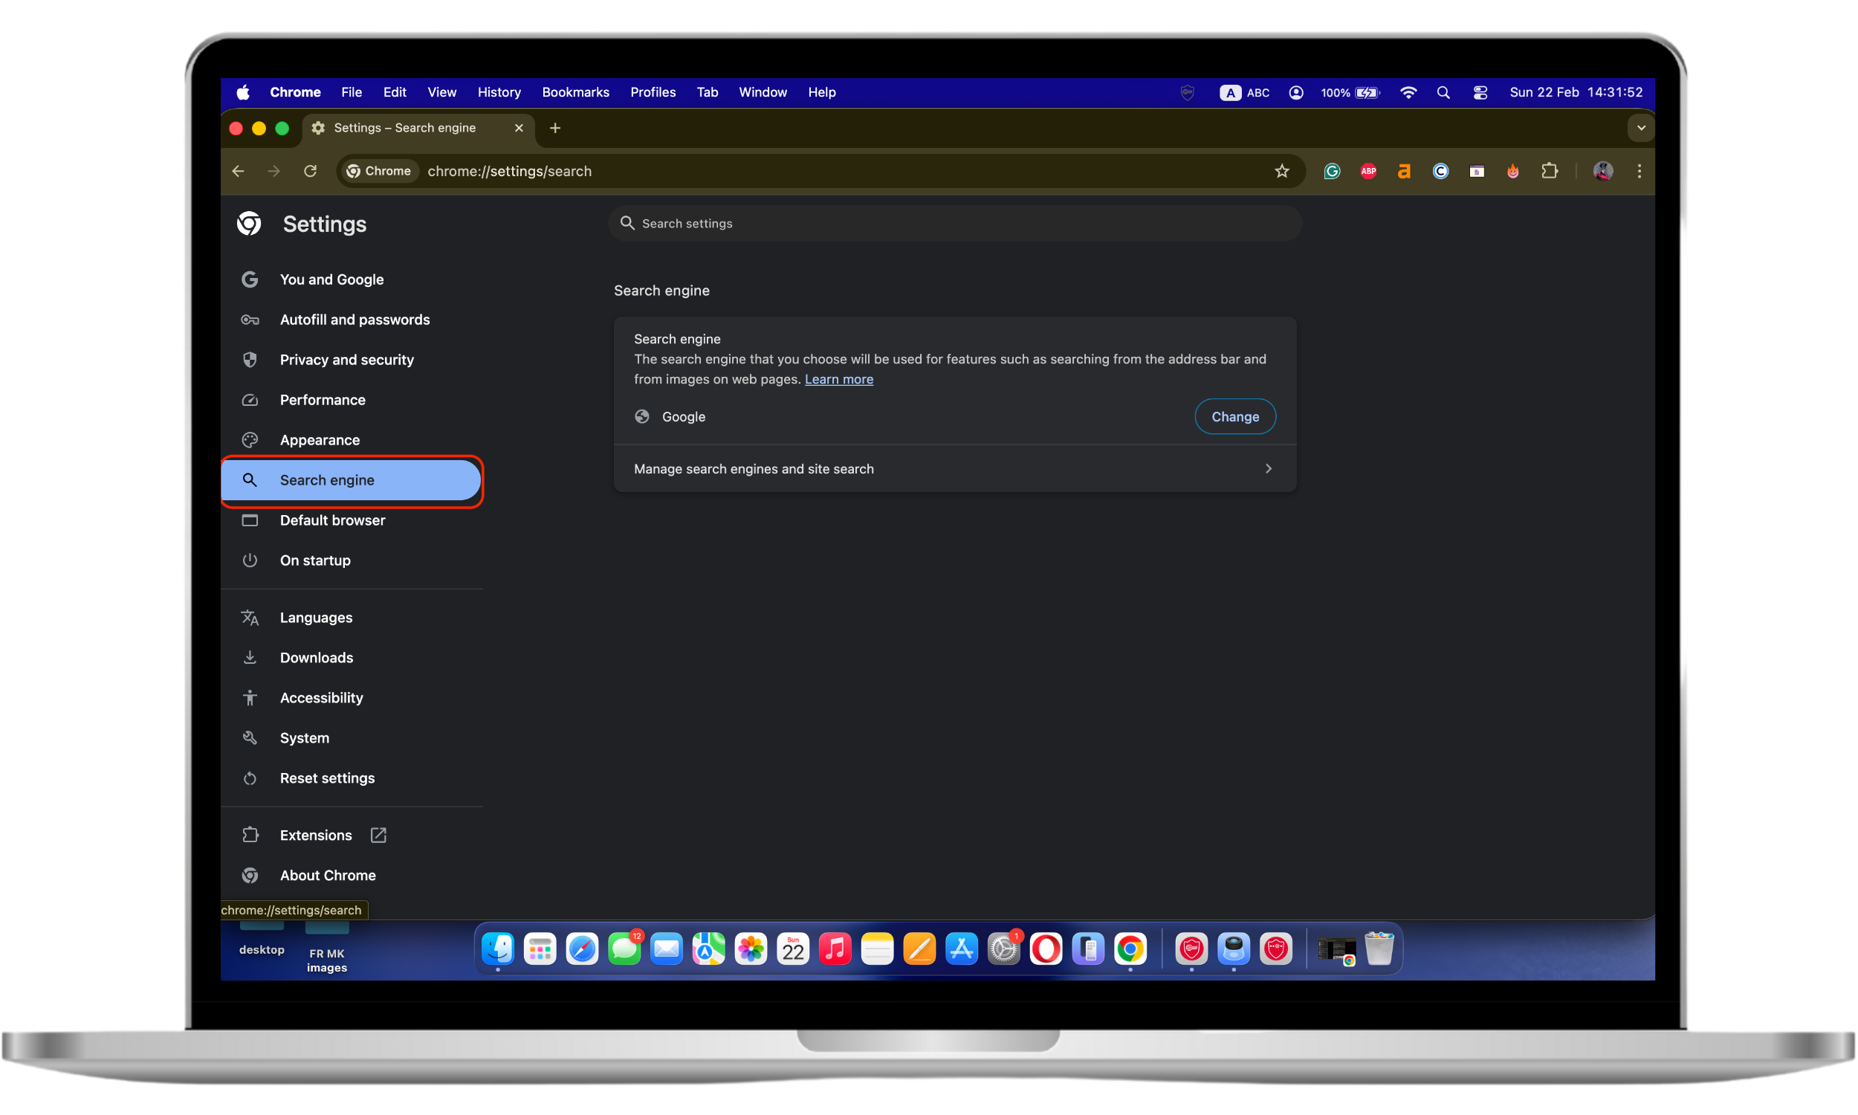Open the Amazon extension icon

1404,170
